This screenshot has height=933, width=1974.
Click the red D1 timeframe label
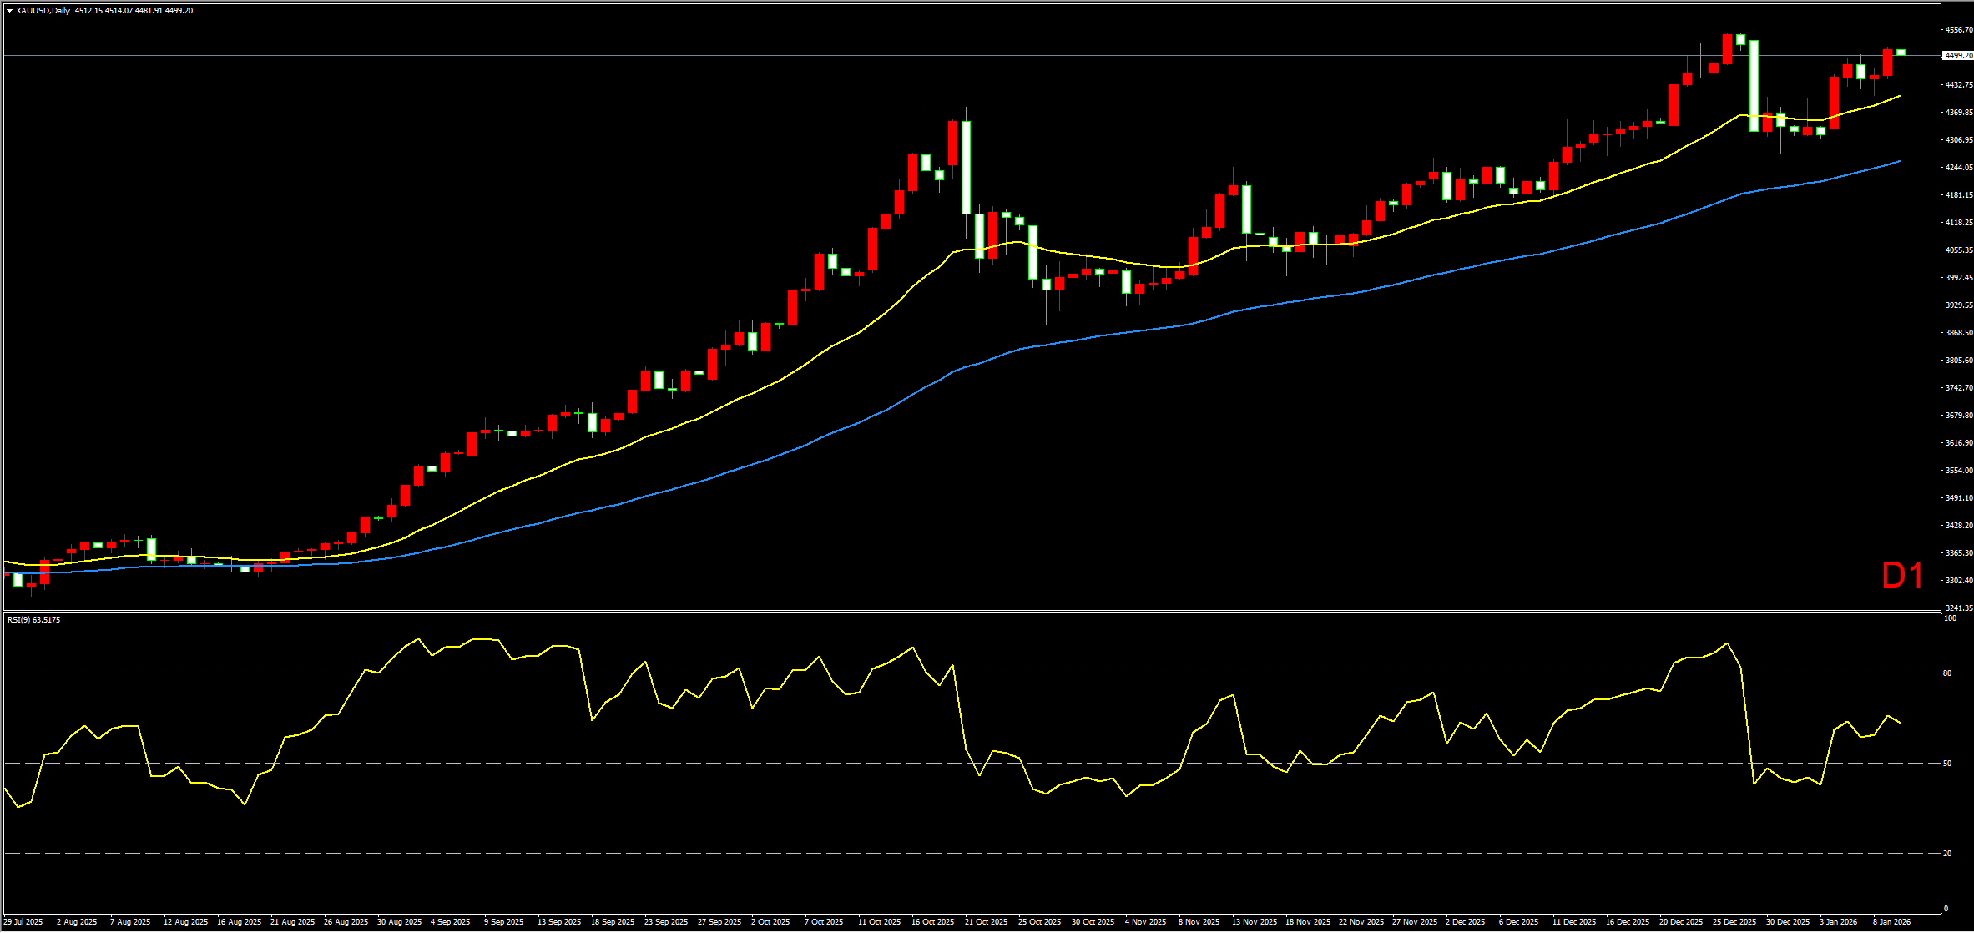(x=1902, y=576)
